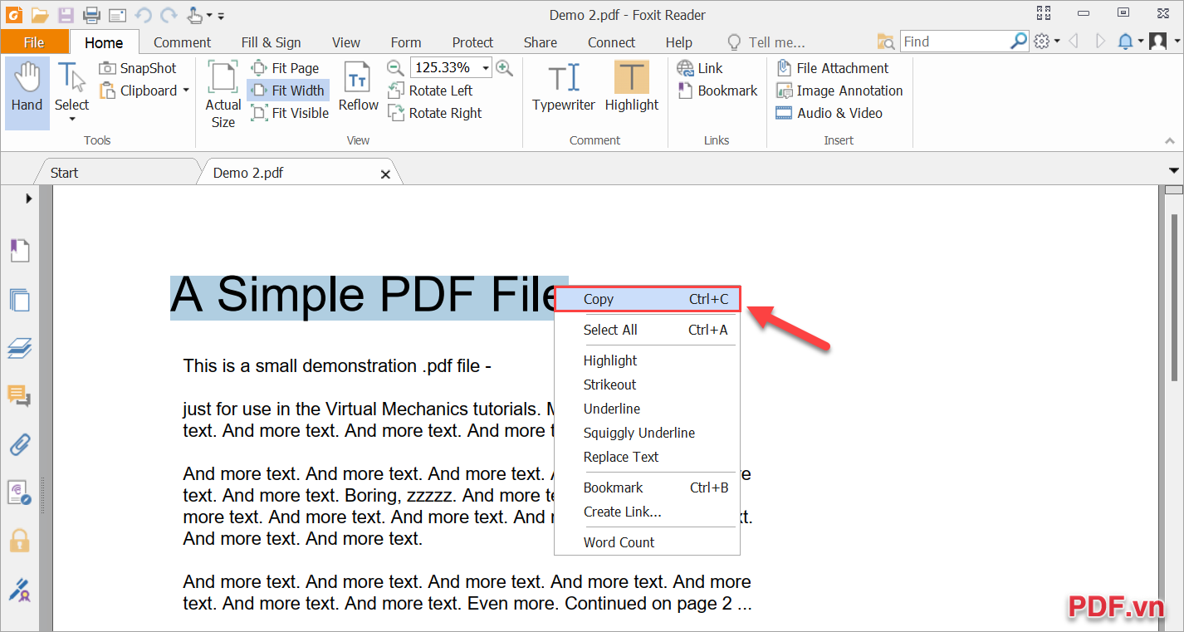Viewport: 1184px width, 632px height.
Task: Open the search settings gear dropdown
Action: coord(1046,42)
